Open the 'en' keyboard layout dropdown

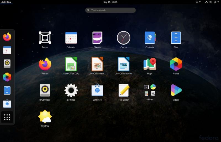[x=198, y=2]
